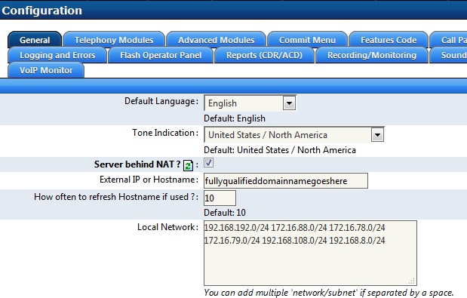Open the Logging and Errors tab
This screenshot has height=298, width=467.
pos(57,55)
